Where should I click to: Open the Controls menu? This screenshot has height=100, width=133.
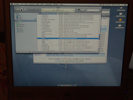click(x=31, y=4)
